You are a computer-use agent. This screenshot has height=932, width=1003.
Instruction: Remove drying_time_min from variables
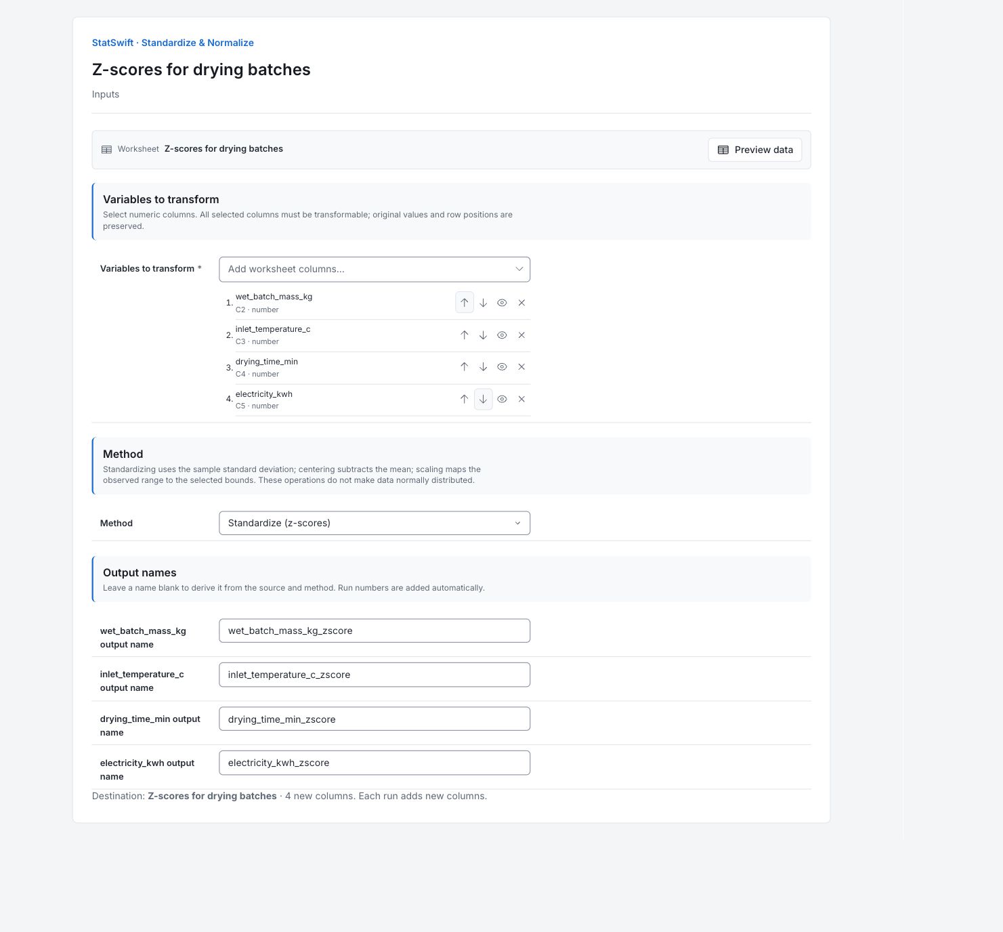(x=521, y=367)
